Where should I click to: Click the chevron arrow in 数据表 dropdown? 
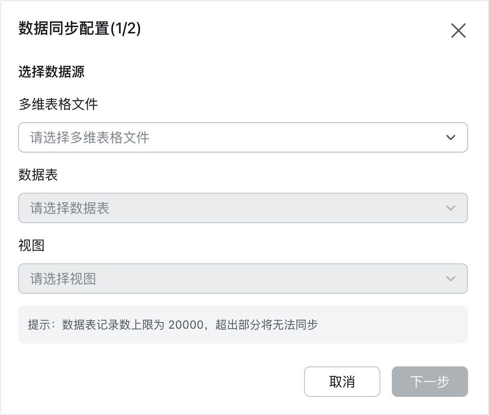pos(451,208)
